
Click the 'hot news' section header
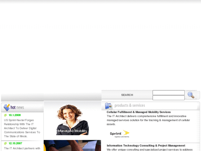click(17, 108)
